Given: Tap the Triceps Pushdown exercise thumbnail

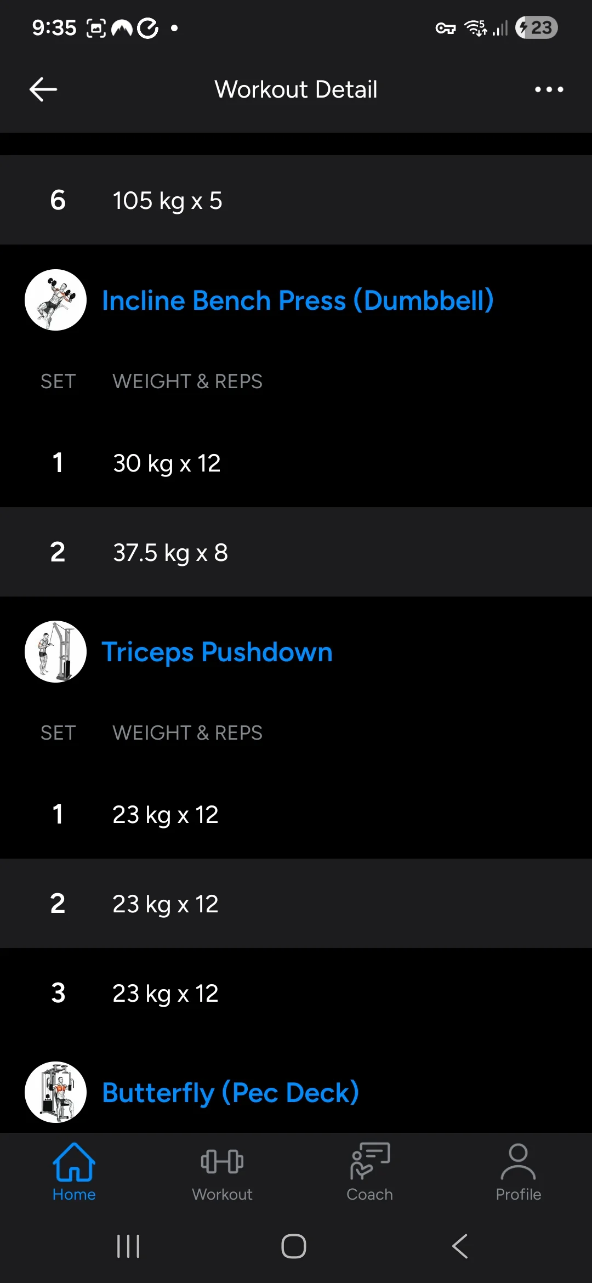Looking at the screenshot, I should [x=55, y=651].
